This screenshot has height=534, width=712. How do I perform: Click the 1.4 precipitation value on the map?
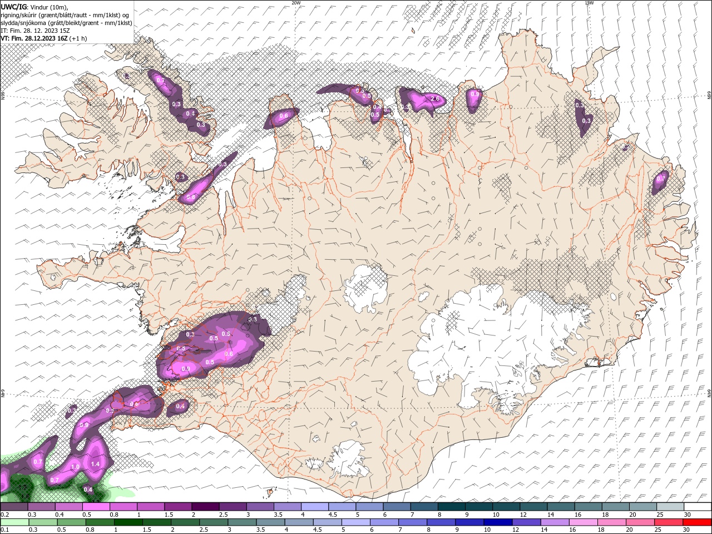[95, 464]
